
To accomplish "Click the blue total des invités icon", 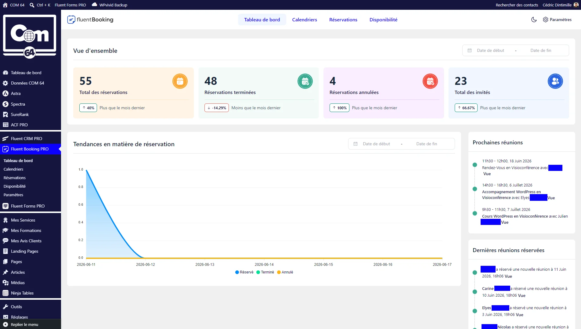I will point(555,81).
